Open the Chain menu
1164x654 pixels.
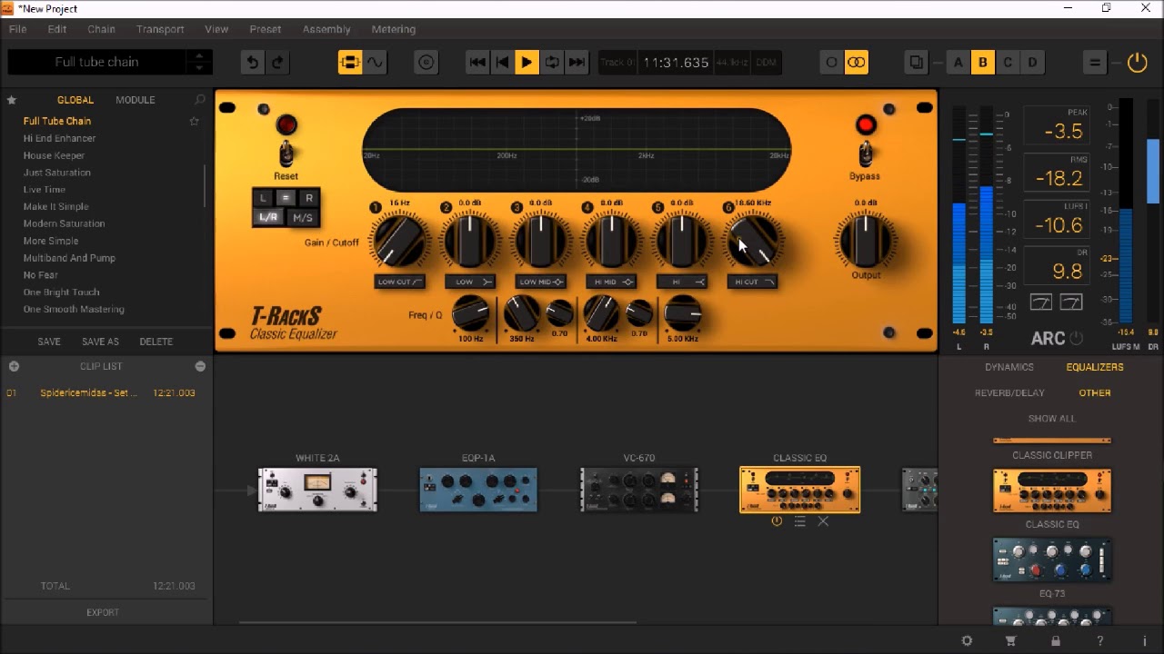coord(101,29)
